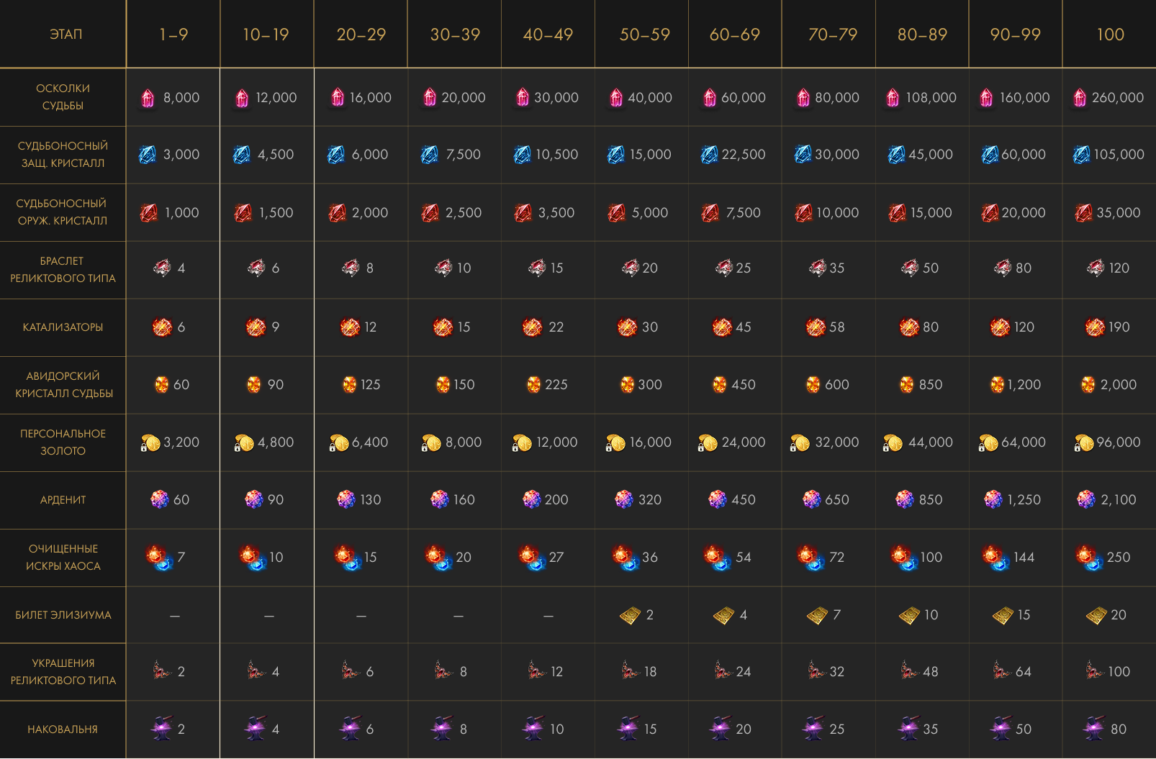This screenshot has width=1156, height=759.
Task: Click the Elysium ticket icon beside 20
Action: (1096, 615)
